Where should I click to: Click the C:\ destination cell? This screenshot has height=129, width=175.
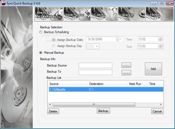click(91, 89)
